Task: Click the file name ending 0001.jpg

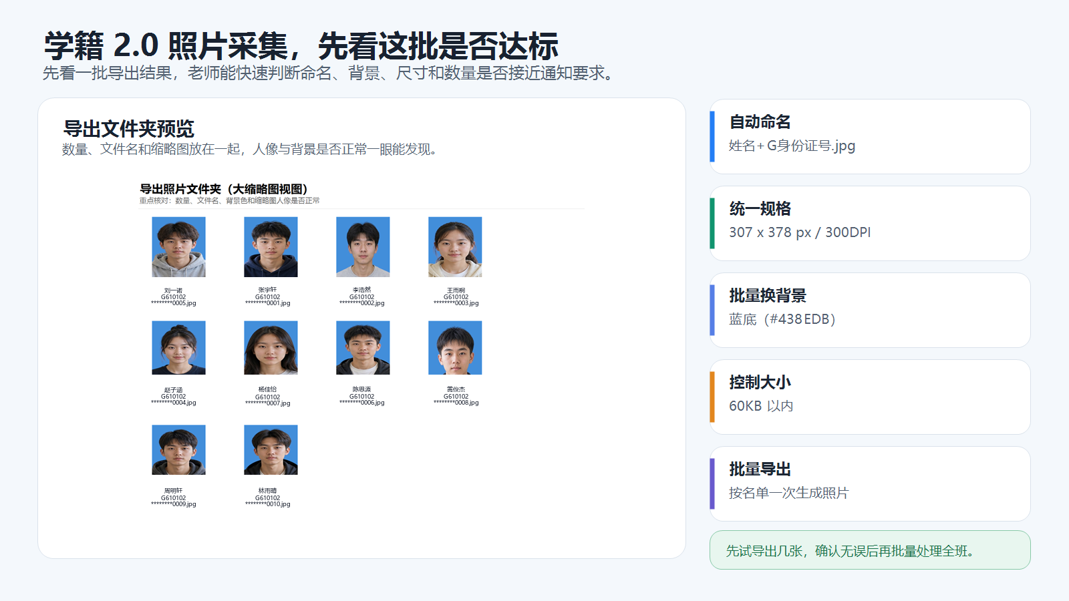Action: coord(268,297)
